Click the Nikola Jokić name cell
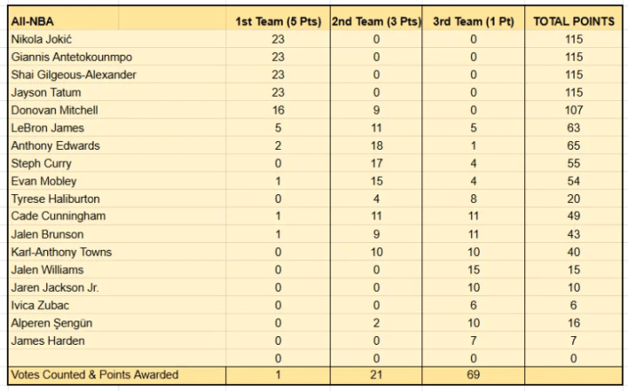 click(117, 39)
